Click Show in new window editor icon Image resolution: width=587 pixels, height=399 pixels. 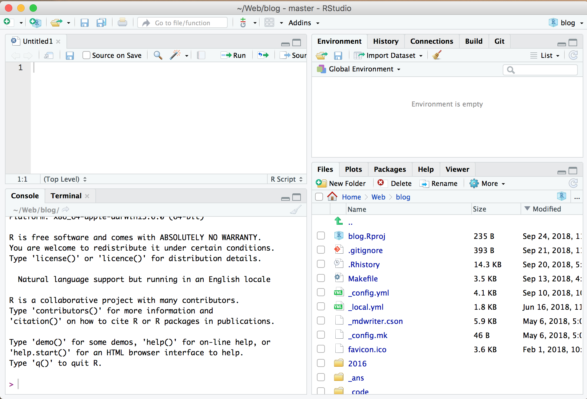coord(49,55)
